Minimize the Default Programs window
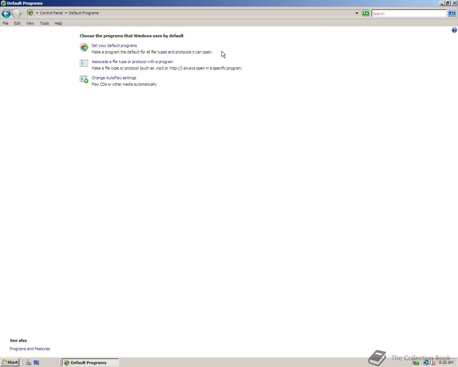Viewport: 458px width, 367px height. (442, 3)
